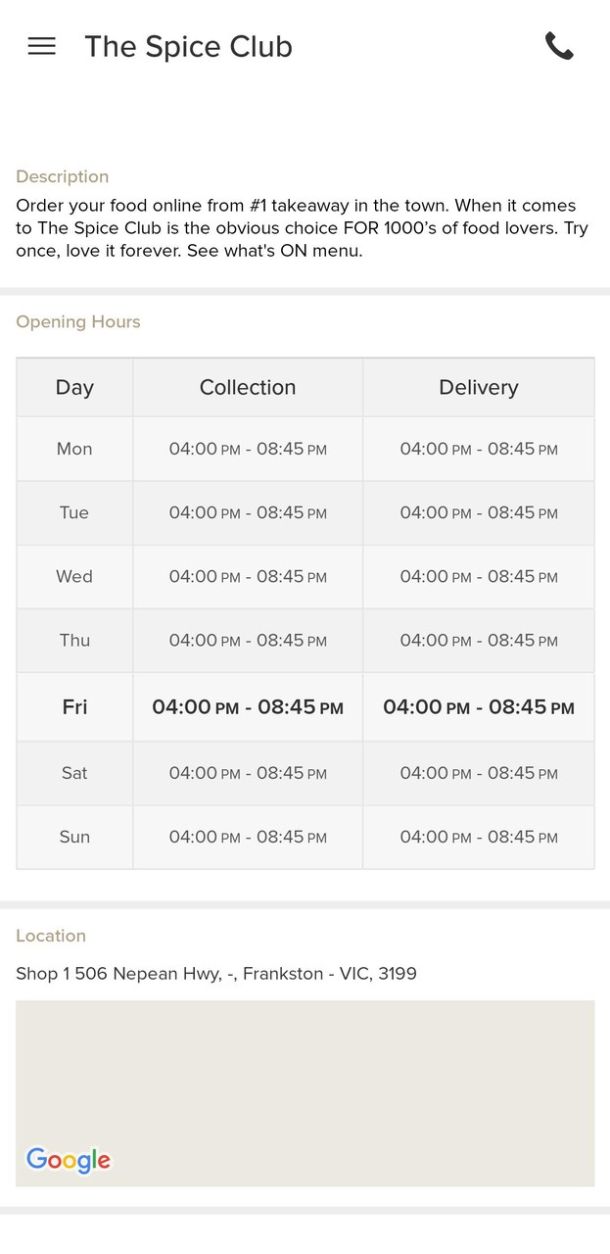Select Saturday's collection hours cell
The height and width of the screenshot is (1254, 610).
click(248, 773)
